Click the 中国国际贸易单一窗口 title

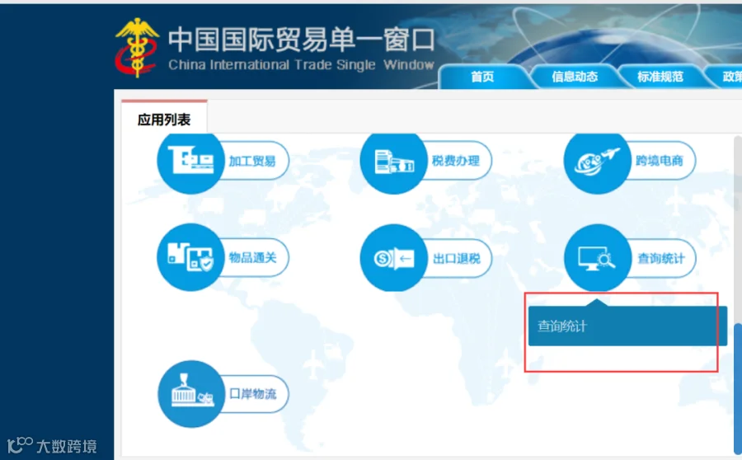pos(302,40)
